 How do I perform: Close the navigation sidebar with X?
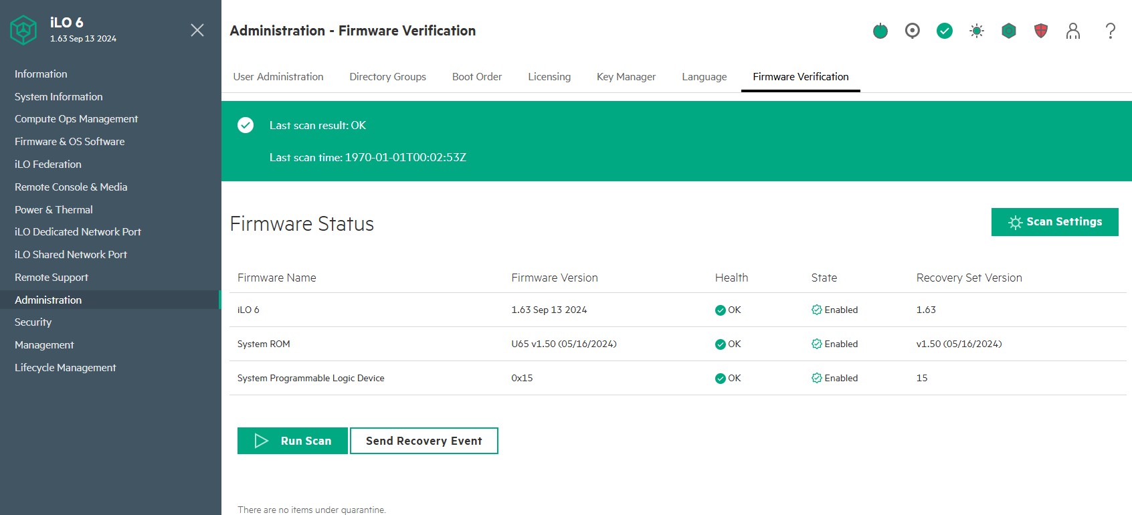[197, 30]
